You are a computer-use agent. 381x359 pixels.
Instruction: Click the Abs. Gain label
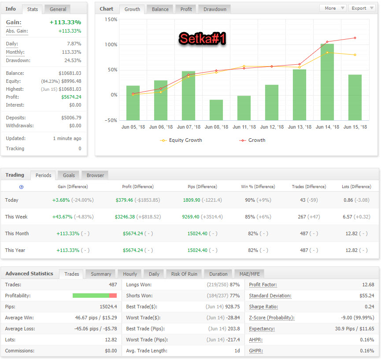pos(17,31)
